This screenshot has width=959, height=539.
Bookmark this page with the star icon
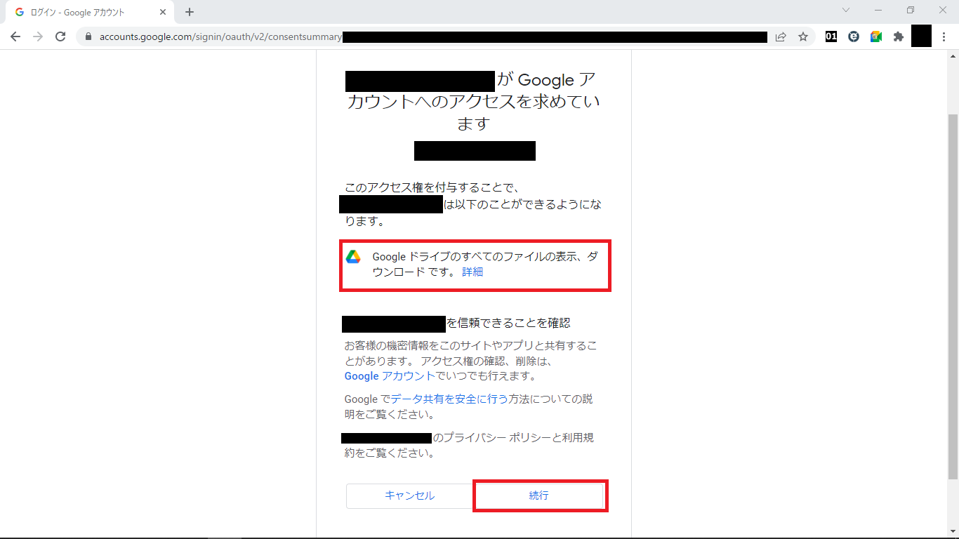tap(803, 37)
